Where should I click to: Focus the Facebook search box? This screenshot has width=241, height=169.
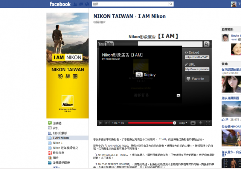pyautogui.click(x=130, y=4)
